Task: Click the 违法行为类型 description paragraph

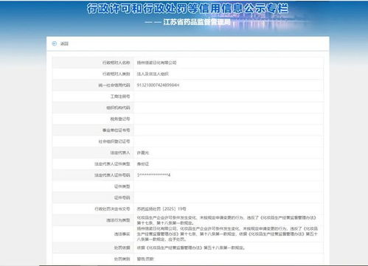Action: 226,220
